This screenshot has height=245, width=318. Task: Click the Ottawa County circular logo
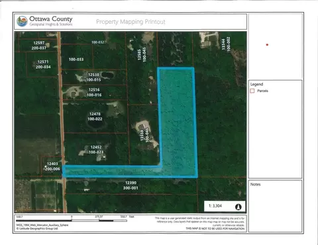point(22,21)
